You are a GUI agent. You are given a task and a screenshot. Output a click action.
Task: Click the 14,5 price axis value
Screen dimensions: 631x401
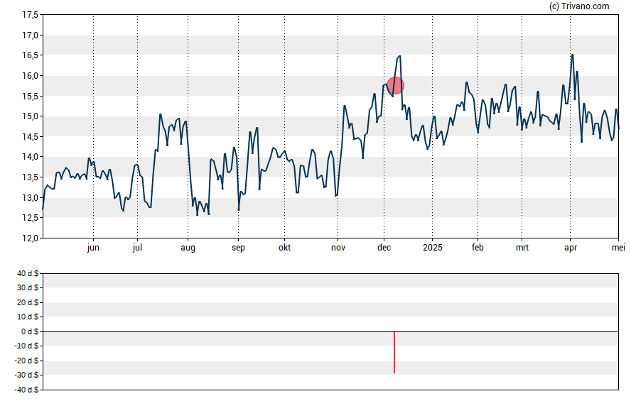click(30, 136)
